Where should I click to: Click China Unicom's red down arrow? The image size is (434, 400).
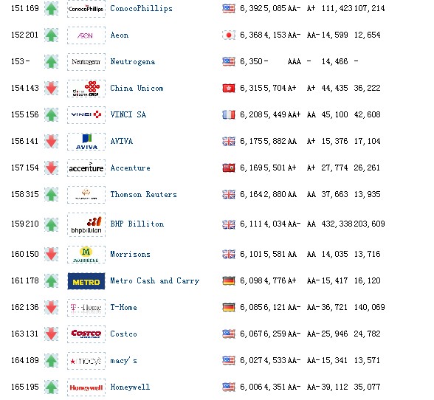point(51,89)
